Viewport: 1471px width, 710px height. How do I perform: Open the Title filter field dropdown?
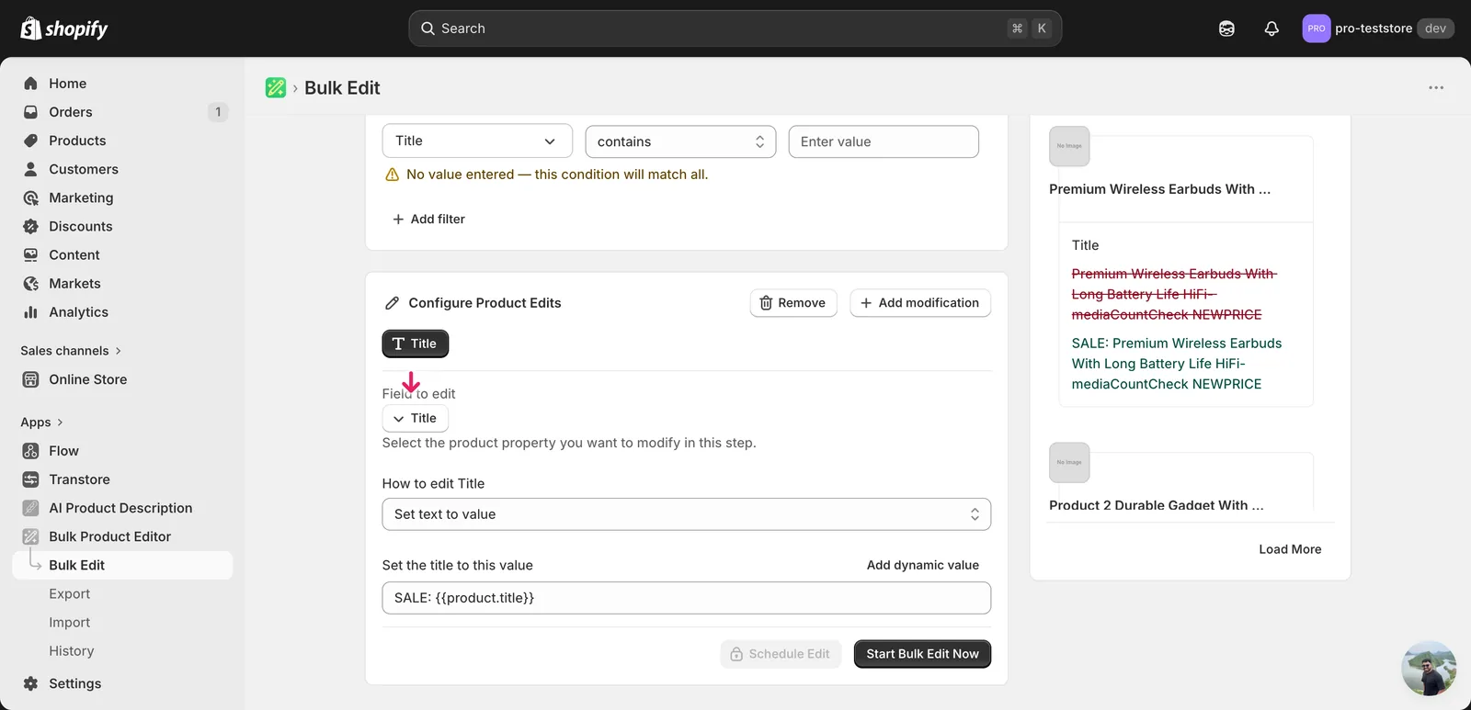pyautogui.click(x=477, y=141)
